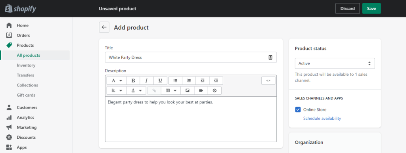
Task: Insert a numbered list
Action: coord(189,80)
